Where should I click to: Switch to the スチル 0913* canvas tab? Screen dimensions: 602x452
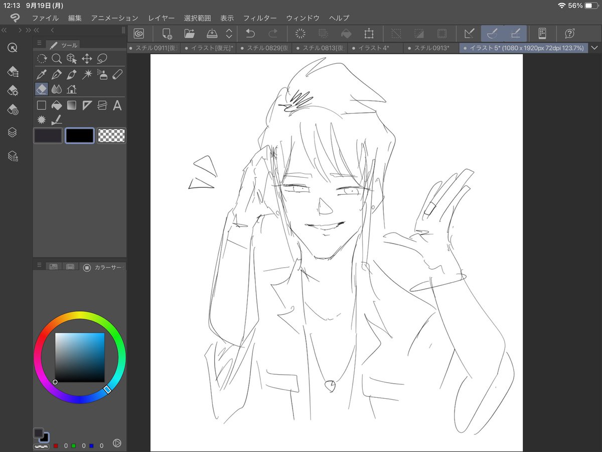click(431, 48)
